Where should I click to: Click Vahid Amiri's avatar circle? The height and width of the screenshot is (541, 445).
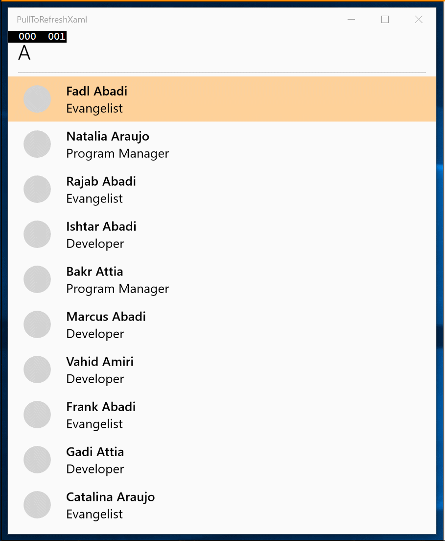tap(37, 369)
